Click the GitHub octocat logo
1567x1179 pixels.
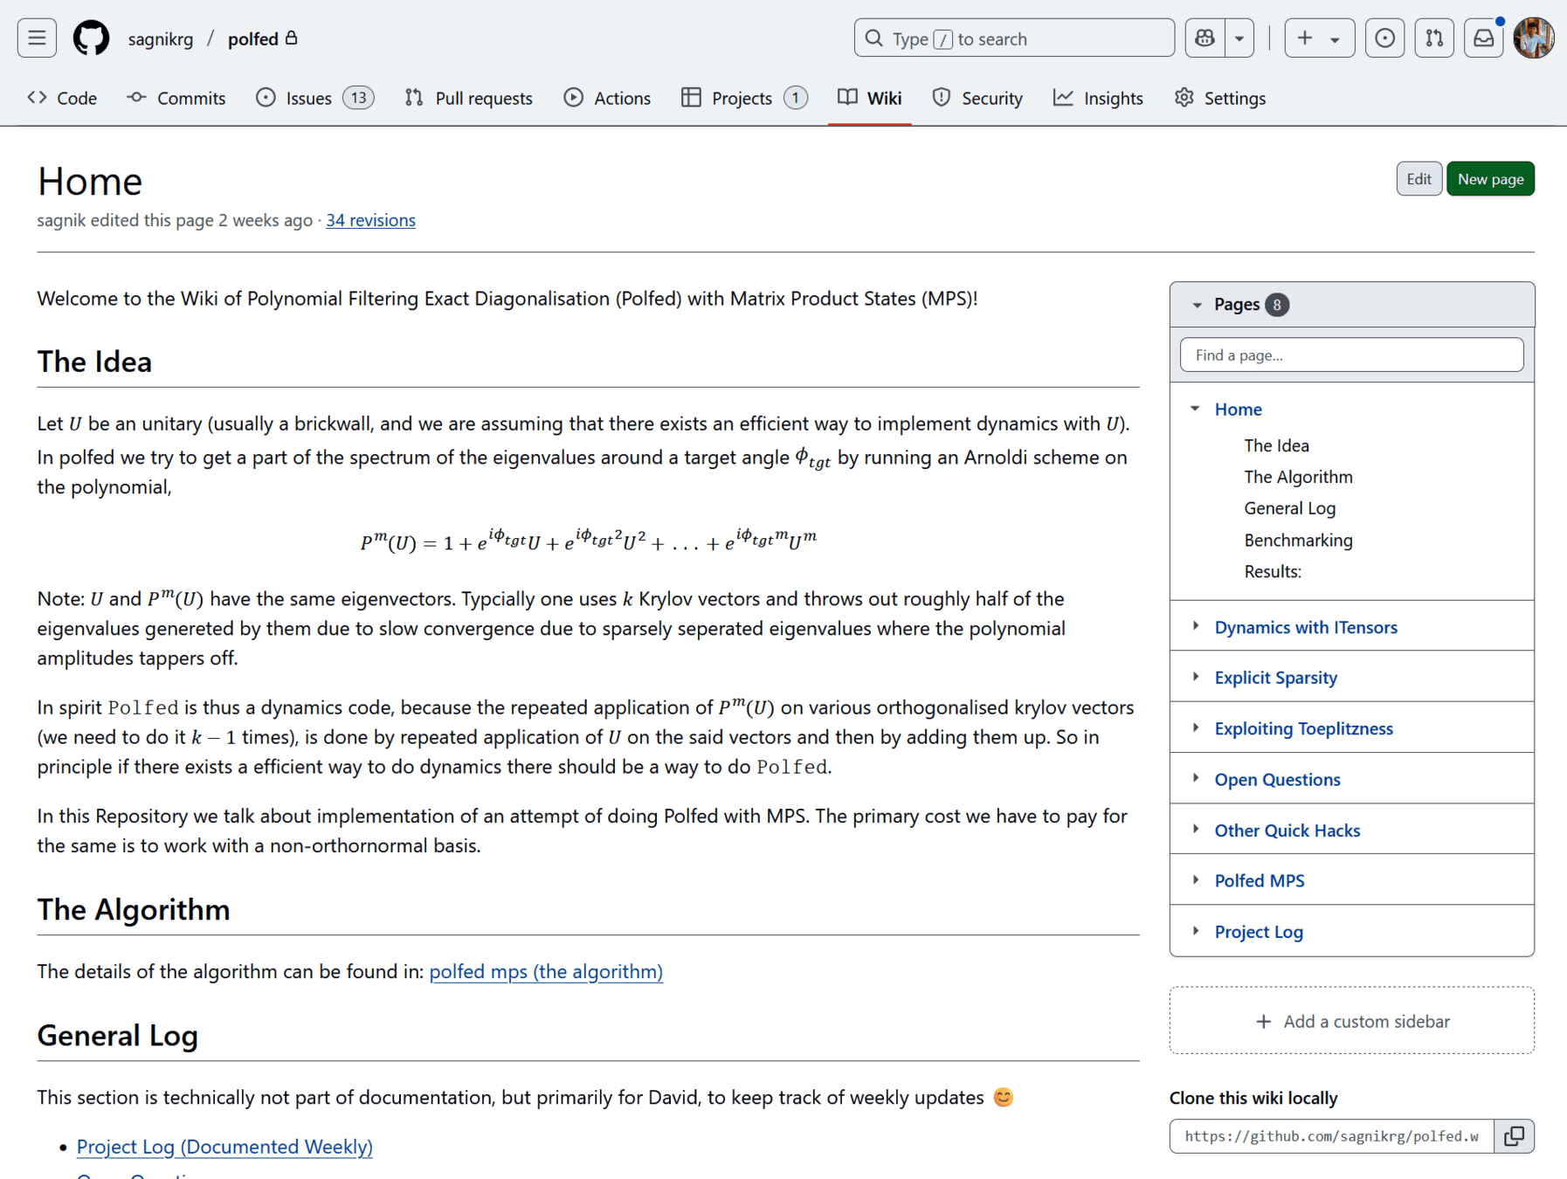click(91, 38)
